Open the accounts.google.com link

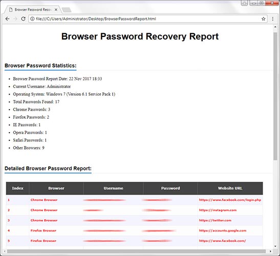point(223,230)
